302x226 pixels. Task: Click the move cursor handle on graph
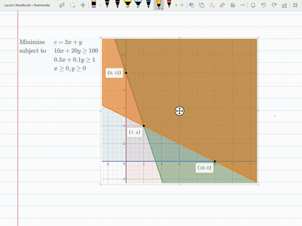click(x=179, y=111)
